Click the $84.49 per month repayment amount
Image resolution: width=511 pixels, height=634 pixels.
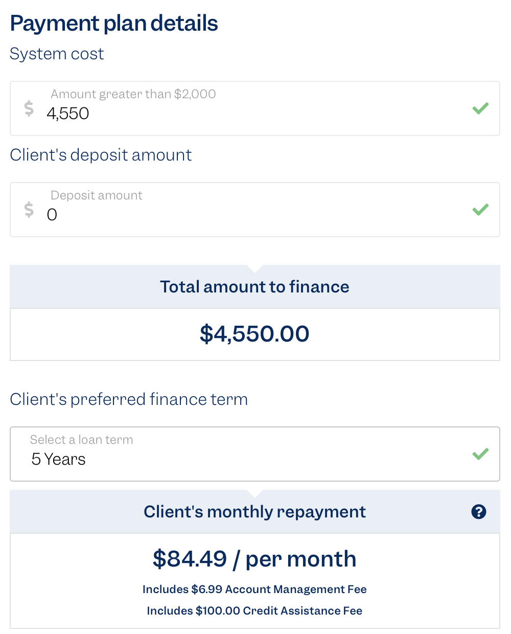(x=254, y=559)
